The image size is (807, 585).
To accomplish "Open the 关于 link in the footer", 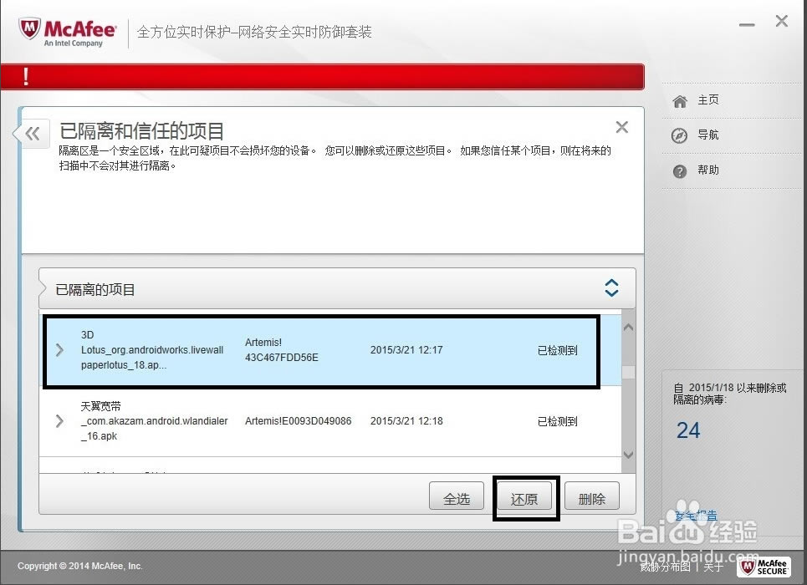I will (x=713, y=567).
